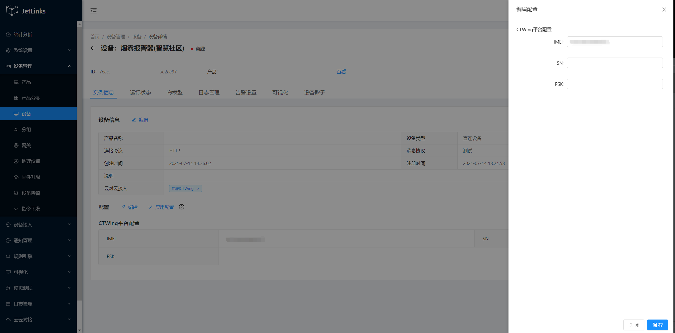Switch to the 日志管理 tab
The image size is (675, 333).
click(x=209, y=92)
